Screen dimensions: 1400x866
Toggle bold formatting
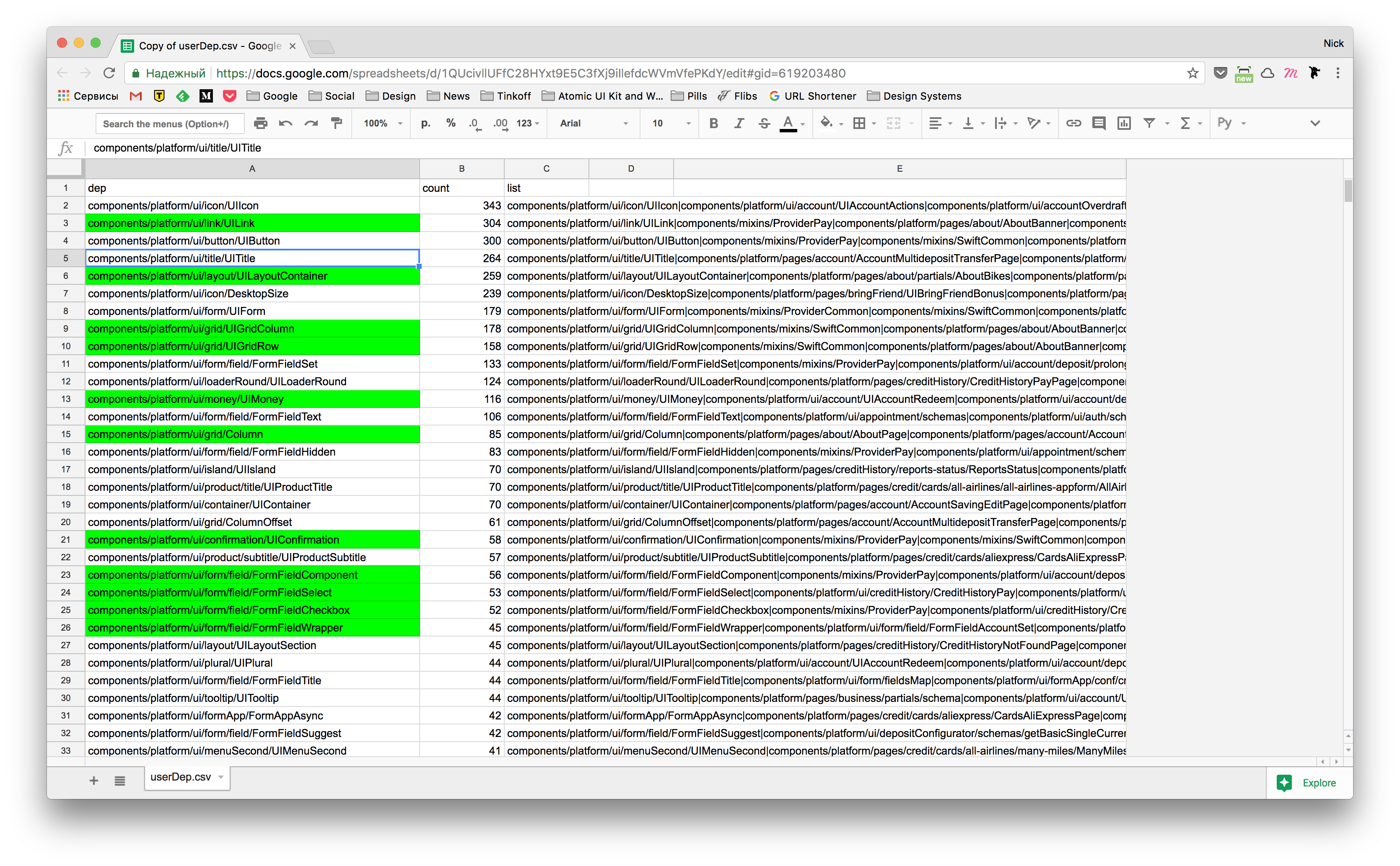713,123
